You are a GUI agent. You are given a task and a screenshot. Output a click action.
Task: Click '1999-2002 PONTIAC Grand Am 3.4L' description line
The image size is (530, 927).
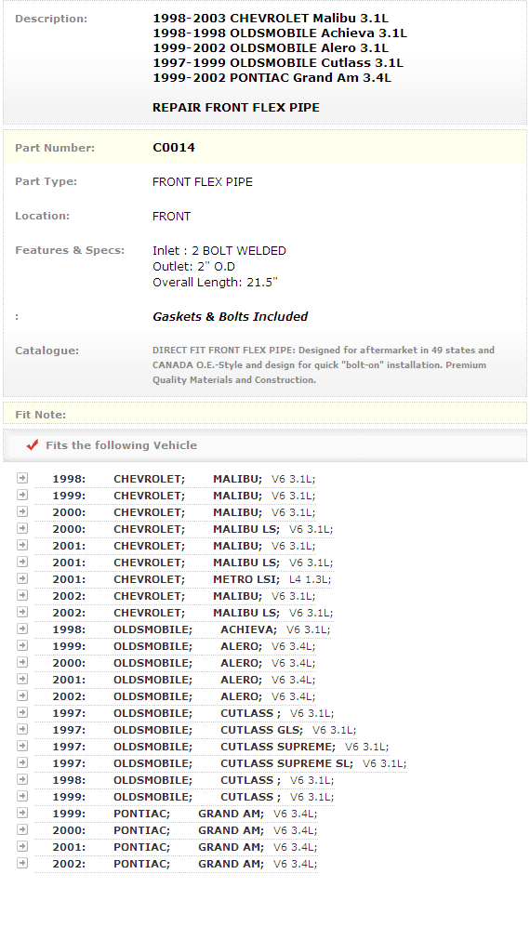pos(272,78)
